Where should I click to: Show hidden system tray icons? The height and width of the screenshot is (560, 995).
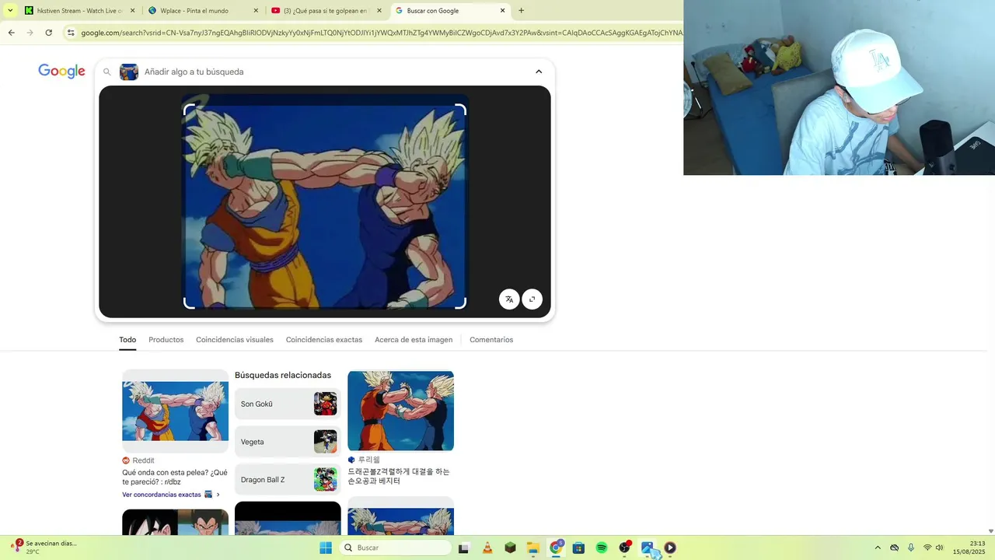(878, 548)
